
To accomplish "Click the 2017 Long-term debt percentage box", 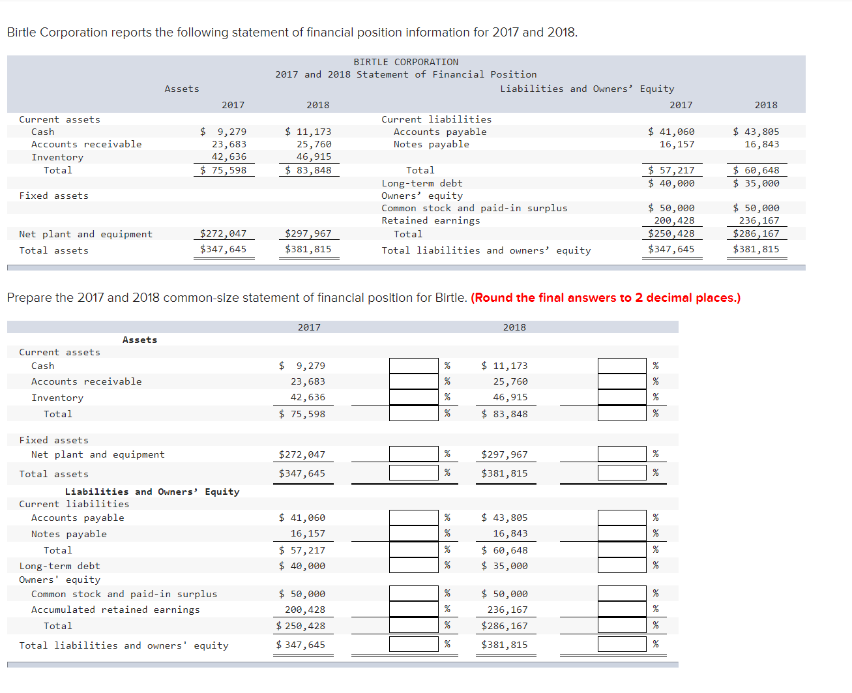I will 414,565.
